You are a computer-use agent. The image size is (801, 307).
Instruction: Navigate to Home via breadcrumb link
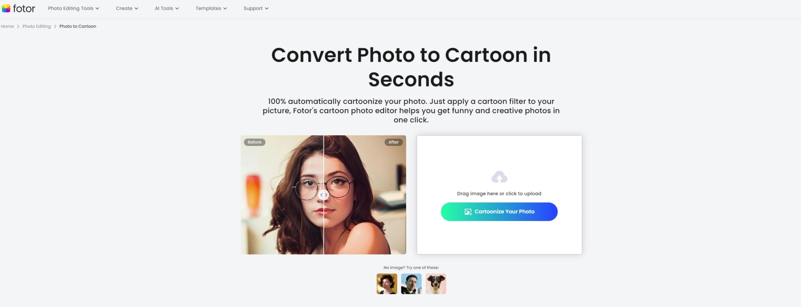[7, 26]
